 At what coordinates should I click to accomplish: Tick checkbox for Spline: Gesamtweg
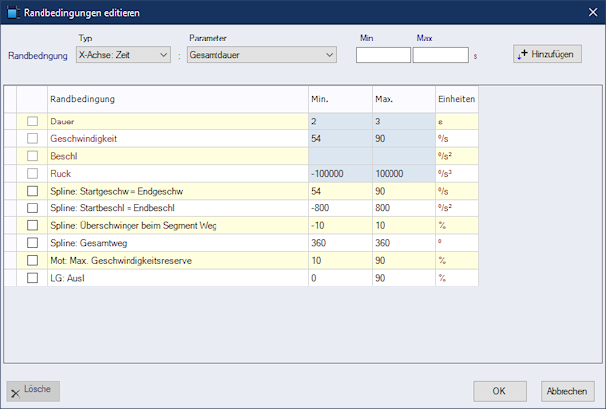click(33, 243)
